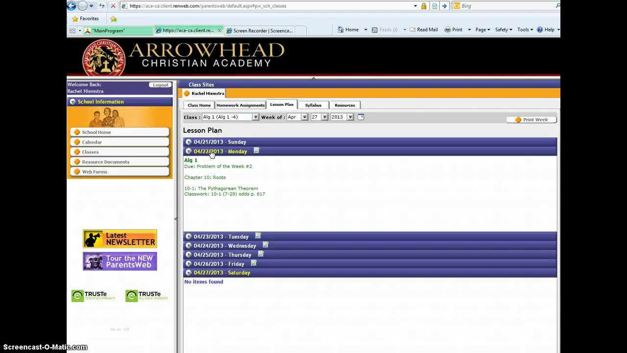Click the Print Week button
This screenshot has height=353, width=627.
pos(531,120)
